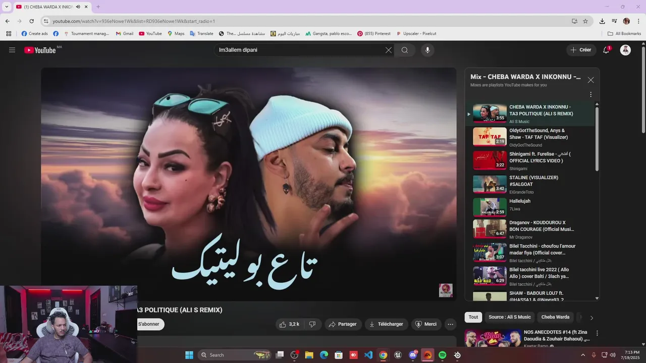Bookmark this page with star icon
Screen dimensions: 646x363
point(585,21)
